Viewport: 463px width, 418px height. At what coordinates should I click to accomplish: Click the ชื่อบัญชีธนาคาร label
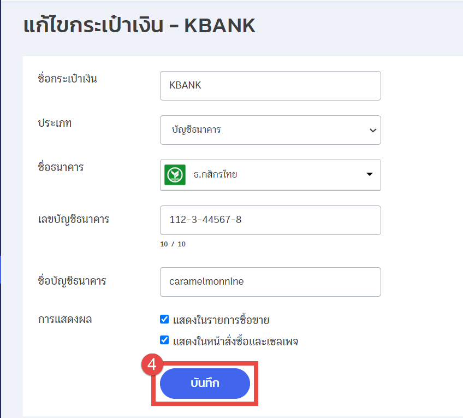point(72,281)
